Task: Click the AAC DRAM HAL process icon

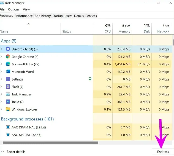Action: tap(8, 127)
